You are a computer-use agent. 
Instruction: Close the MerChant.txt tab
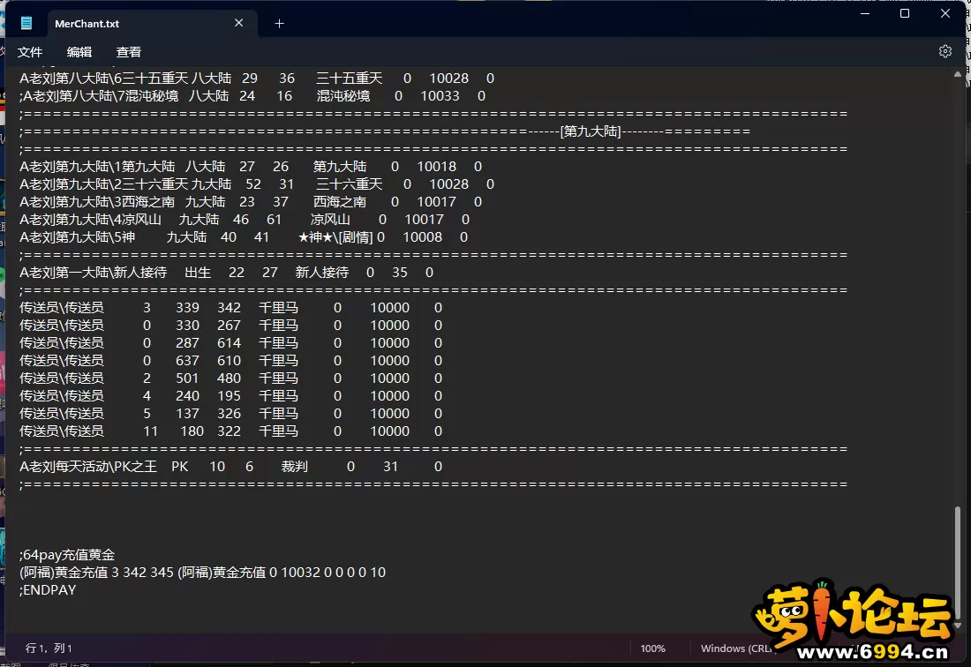(238, 23)
